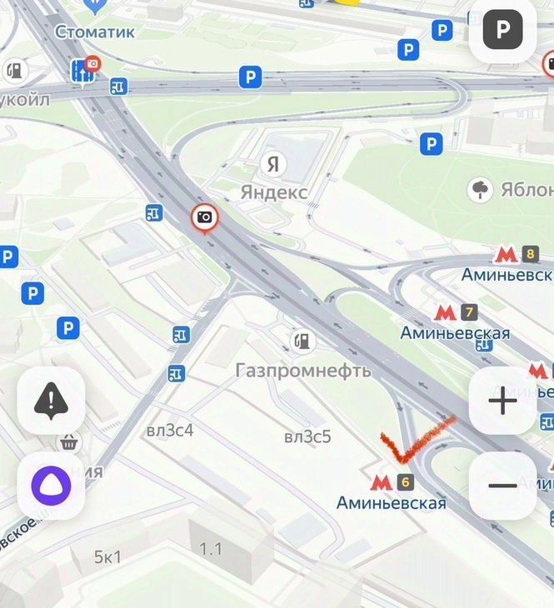This screenshot has height=608, width=554.
Task: Open the park icon near Яблон
Action: point(480,190)
